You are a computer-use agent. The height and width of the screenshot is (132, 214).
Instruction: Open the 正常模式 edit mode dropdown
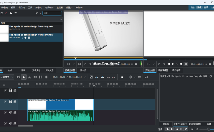(7, 77)
